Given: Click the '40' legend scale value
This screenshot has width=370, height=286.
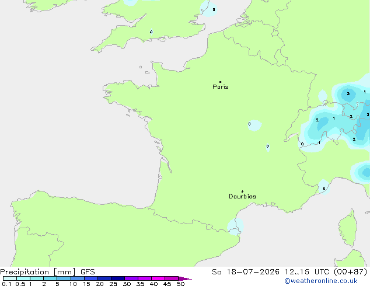Looking at the screenshot, I should click(153, 284).
